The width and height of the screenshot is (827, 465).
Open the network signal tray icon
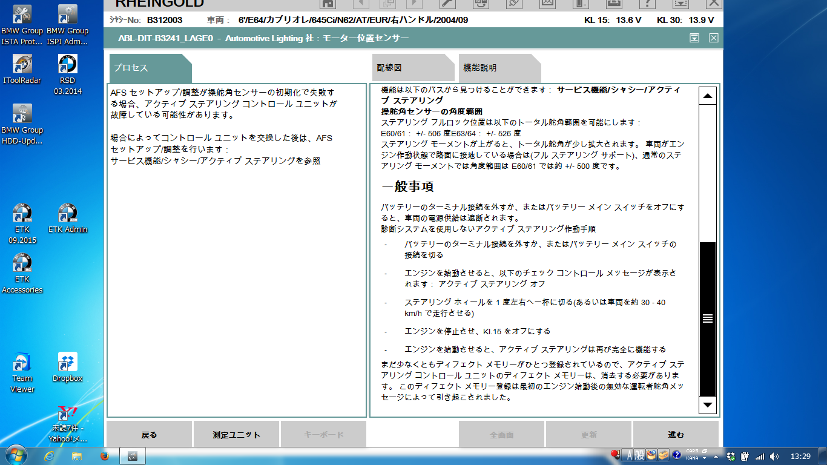(x=760, y=456)
